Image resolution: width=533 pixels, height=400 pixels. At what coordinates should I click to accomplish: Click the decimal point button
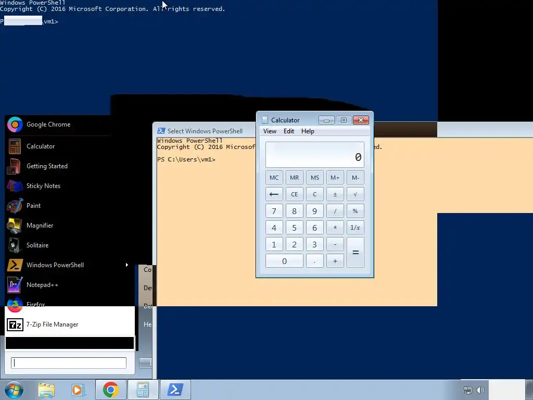click(315, 261)
